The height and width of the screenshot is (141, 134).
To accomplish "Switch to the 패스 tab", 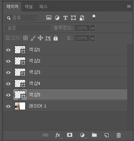I will click(43, 6).
